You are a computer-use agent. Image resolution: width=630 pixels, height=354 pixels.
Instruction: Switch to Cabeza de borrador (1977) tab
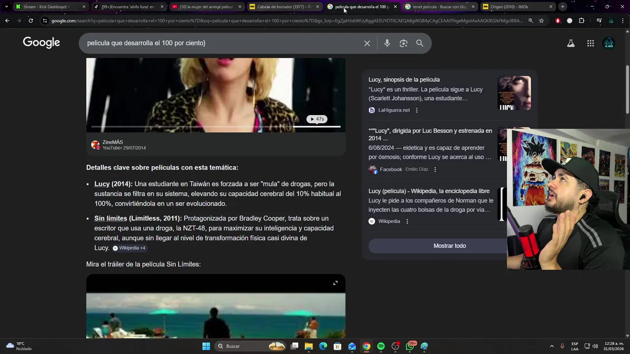click(x=284, y=7)
